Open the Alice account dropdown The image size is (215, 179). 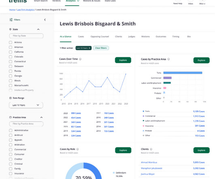202,4
